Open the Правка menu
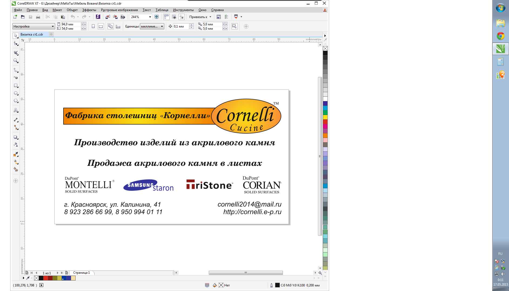 point(32,10)
